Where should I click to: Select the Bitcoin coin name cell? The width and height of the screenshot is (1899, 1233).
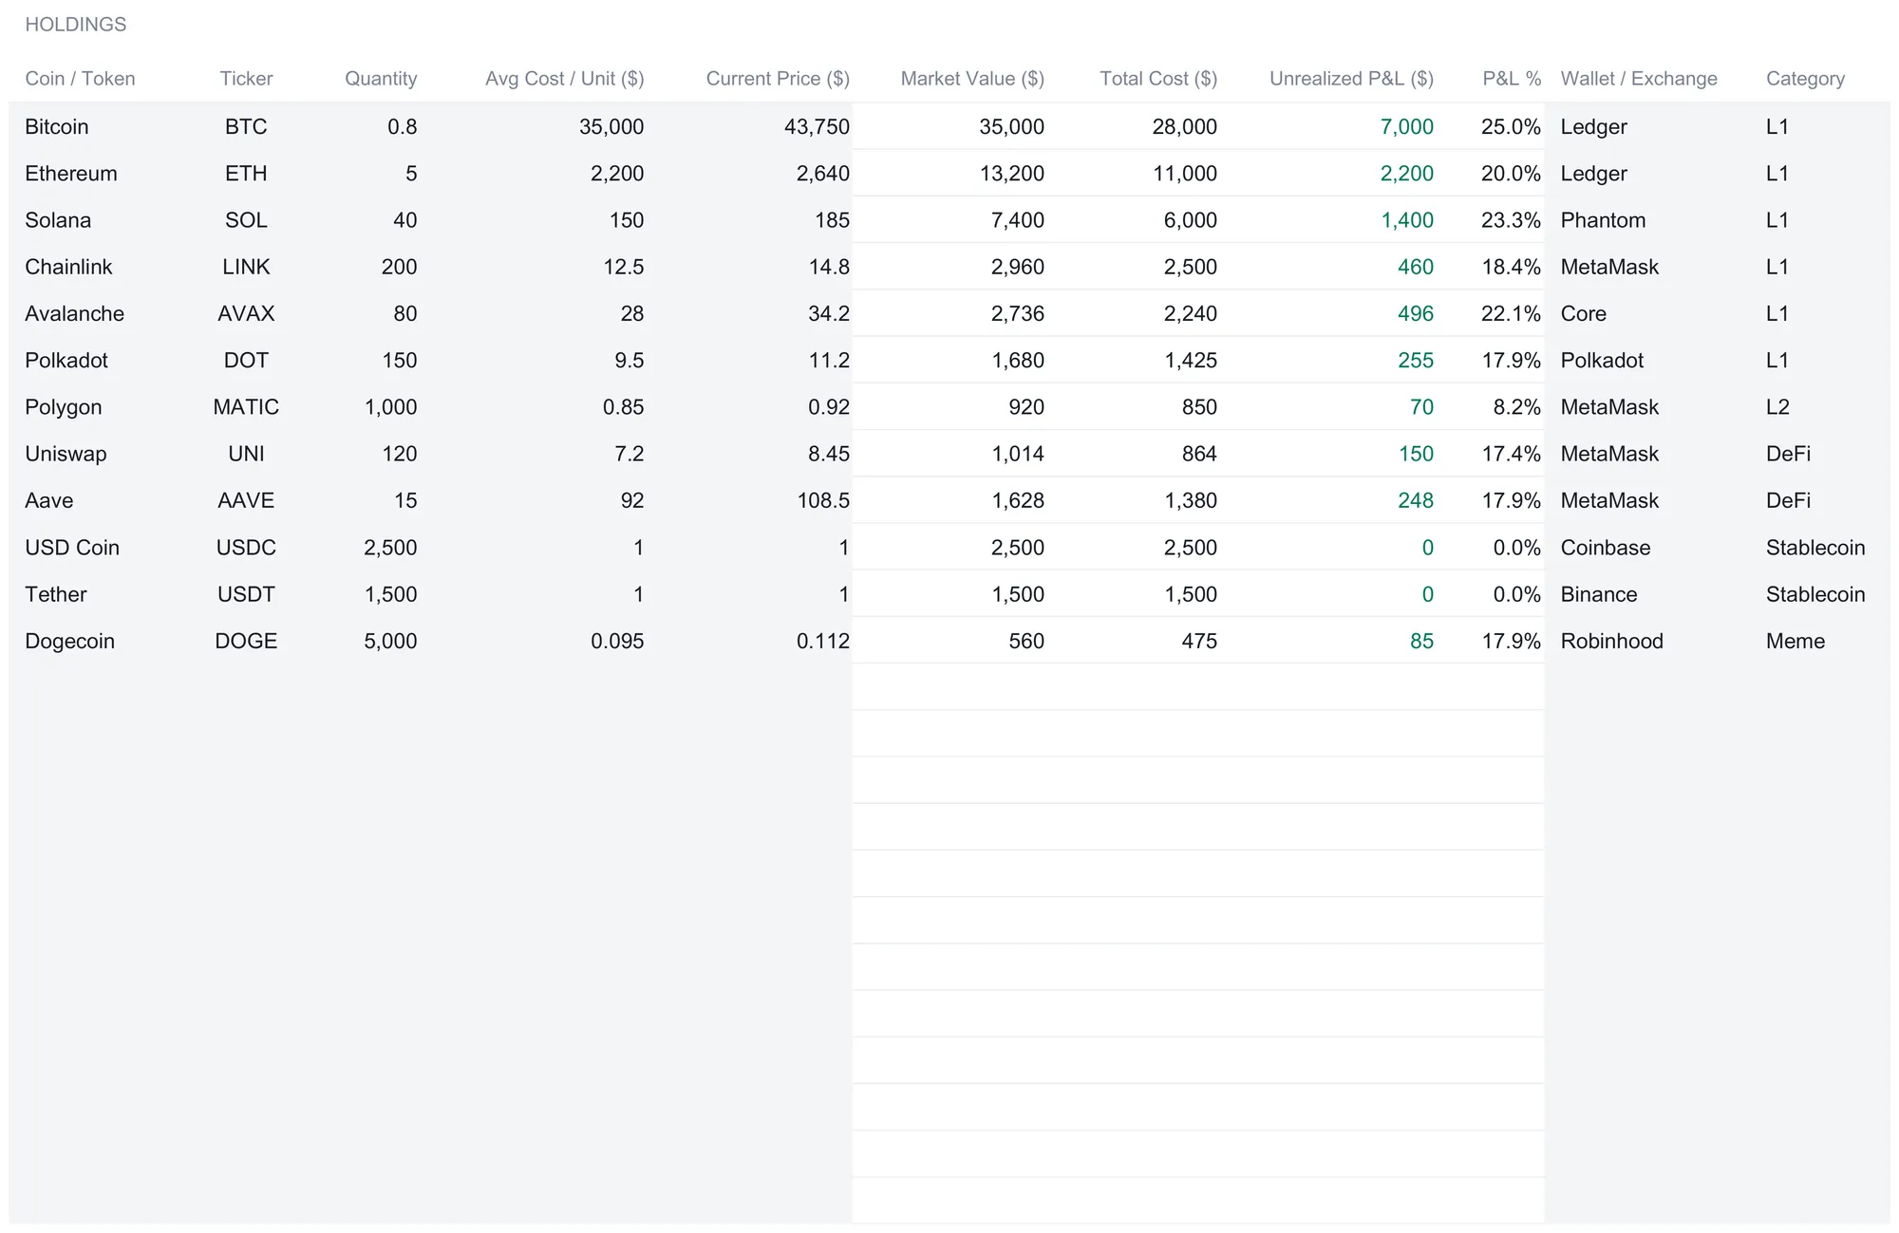pos(57,126)
